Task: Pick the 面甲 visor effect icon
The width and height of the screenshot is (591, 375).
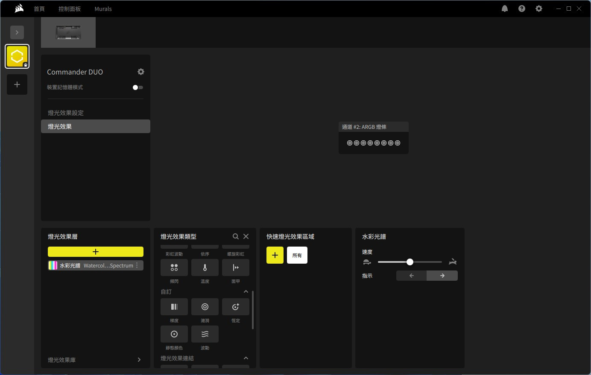Action: tap(236, 267)
